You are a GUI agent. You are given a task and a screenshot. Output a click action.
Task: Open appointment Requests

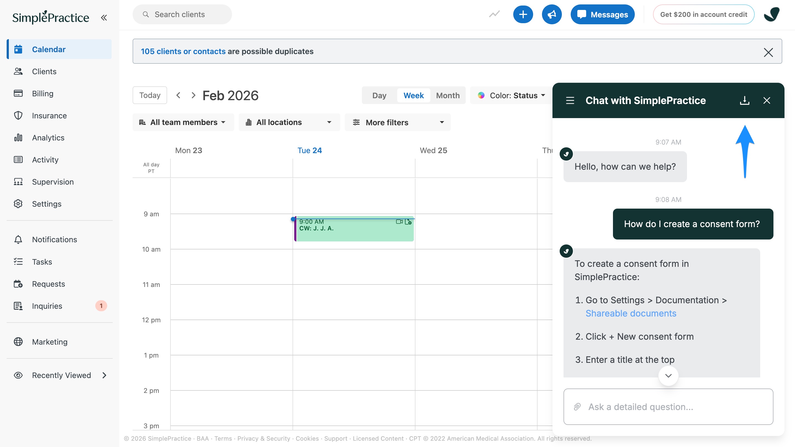coord(59,284)
